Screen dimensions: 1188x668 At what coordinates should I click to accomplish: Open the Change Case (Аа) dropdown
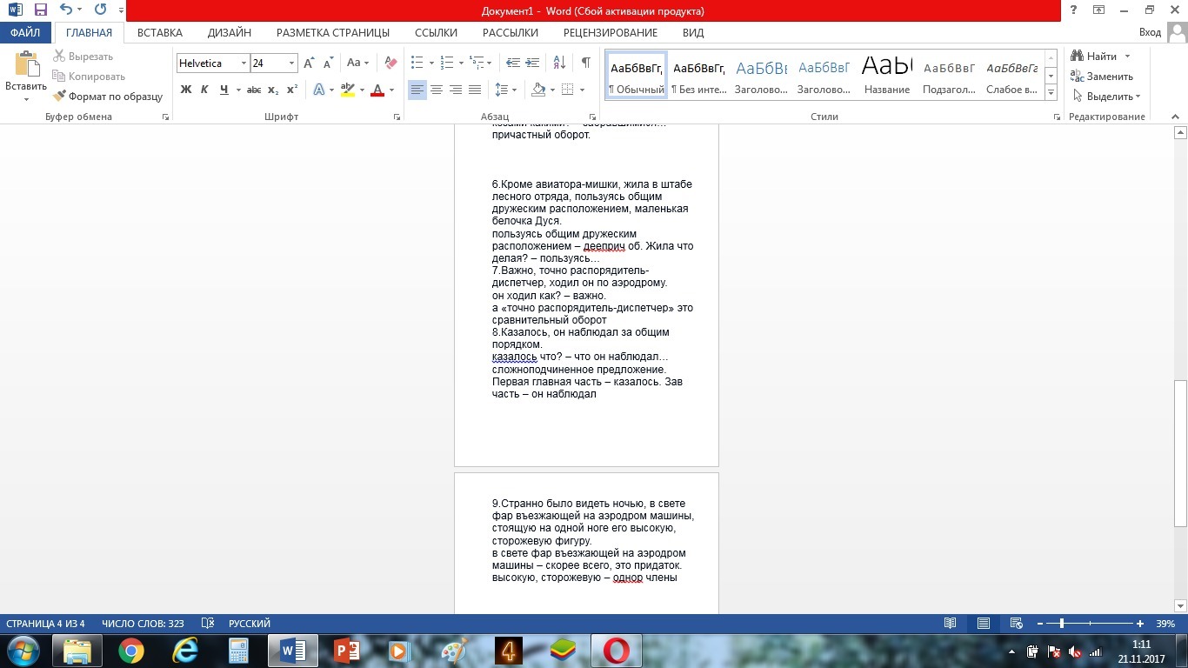click(357, 63)
